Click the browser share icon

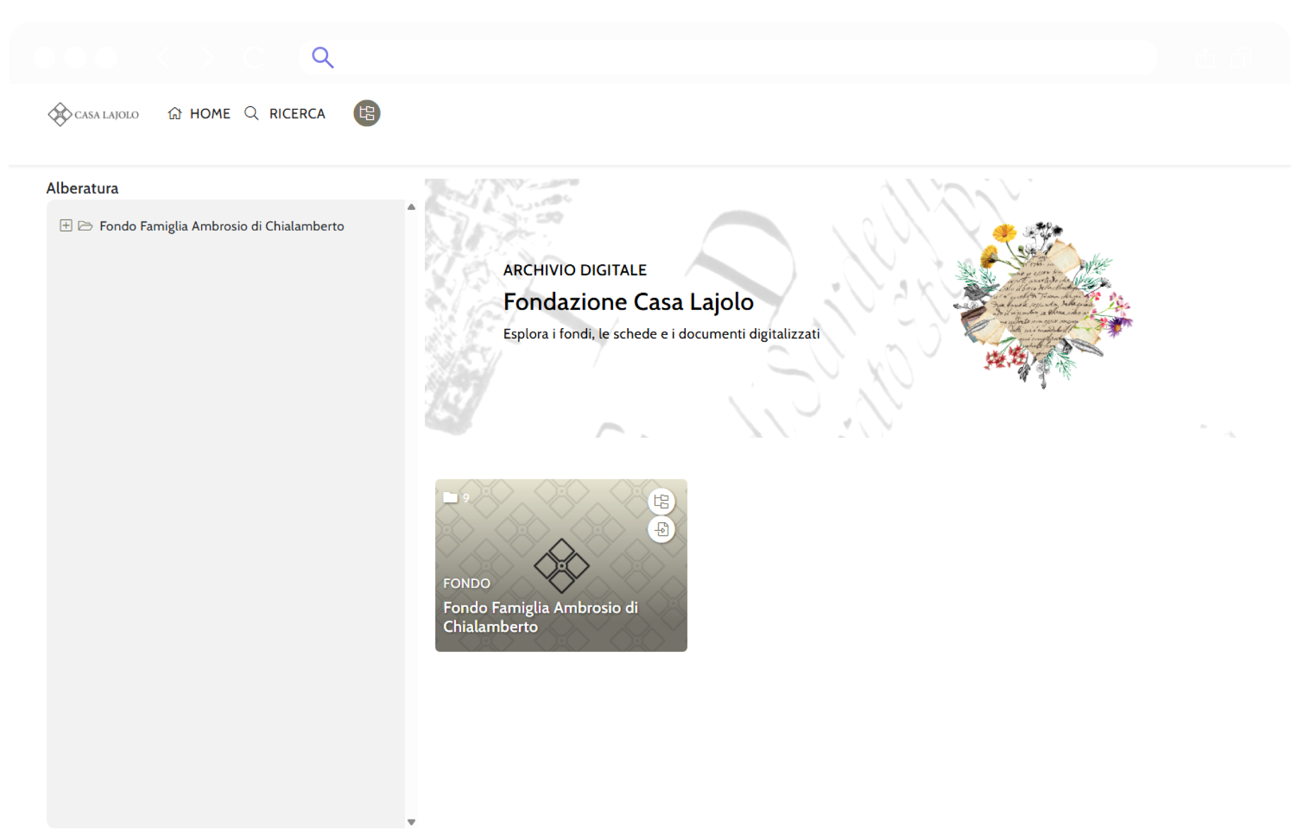click(x=1205, y=57)
